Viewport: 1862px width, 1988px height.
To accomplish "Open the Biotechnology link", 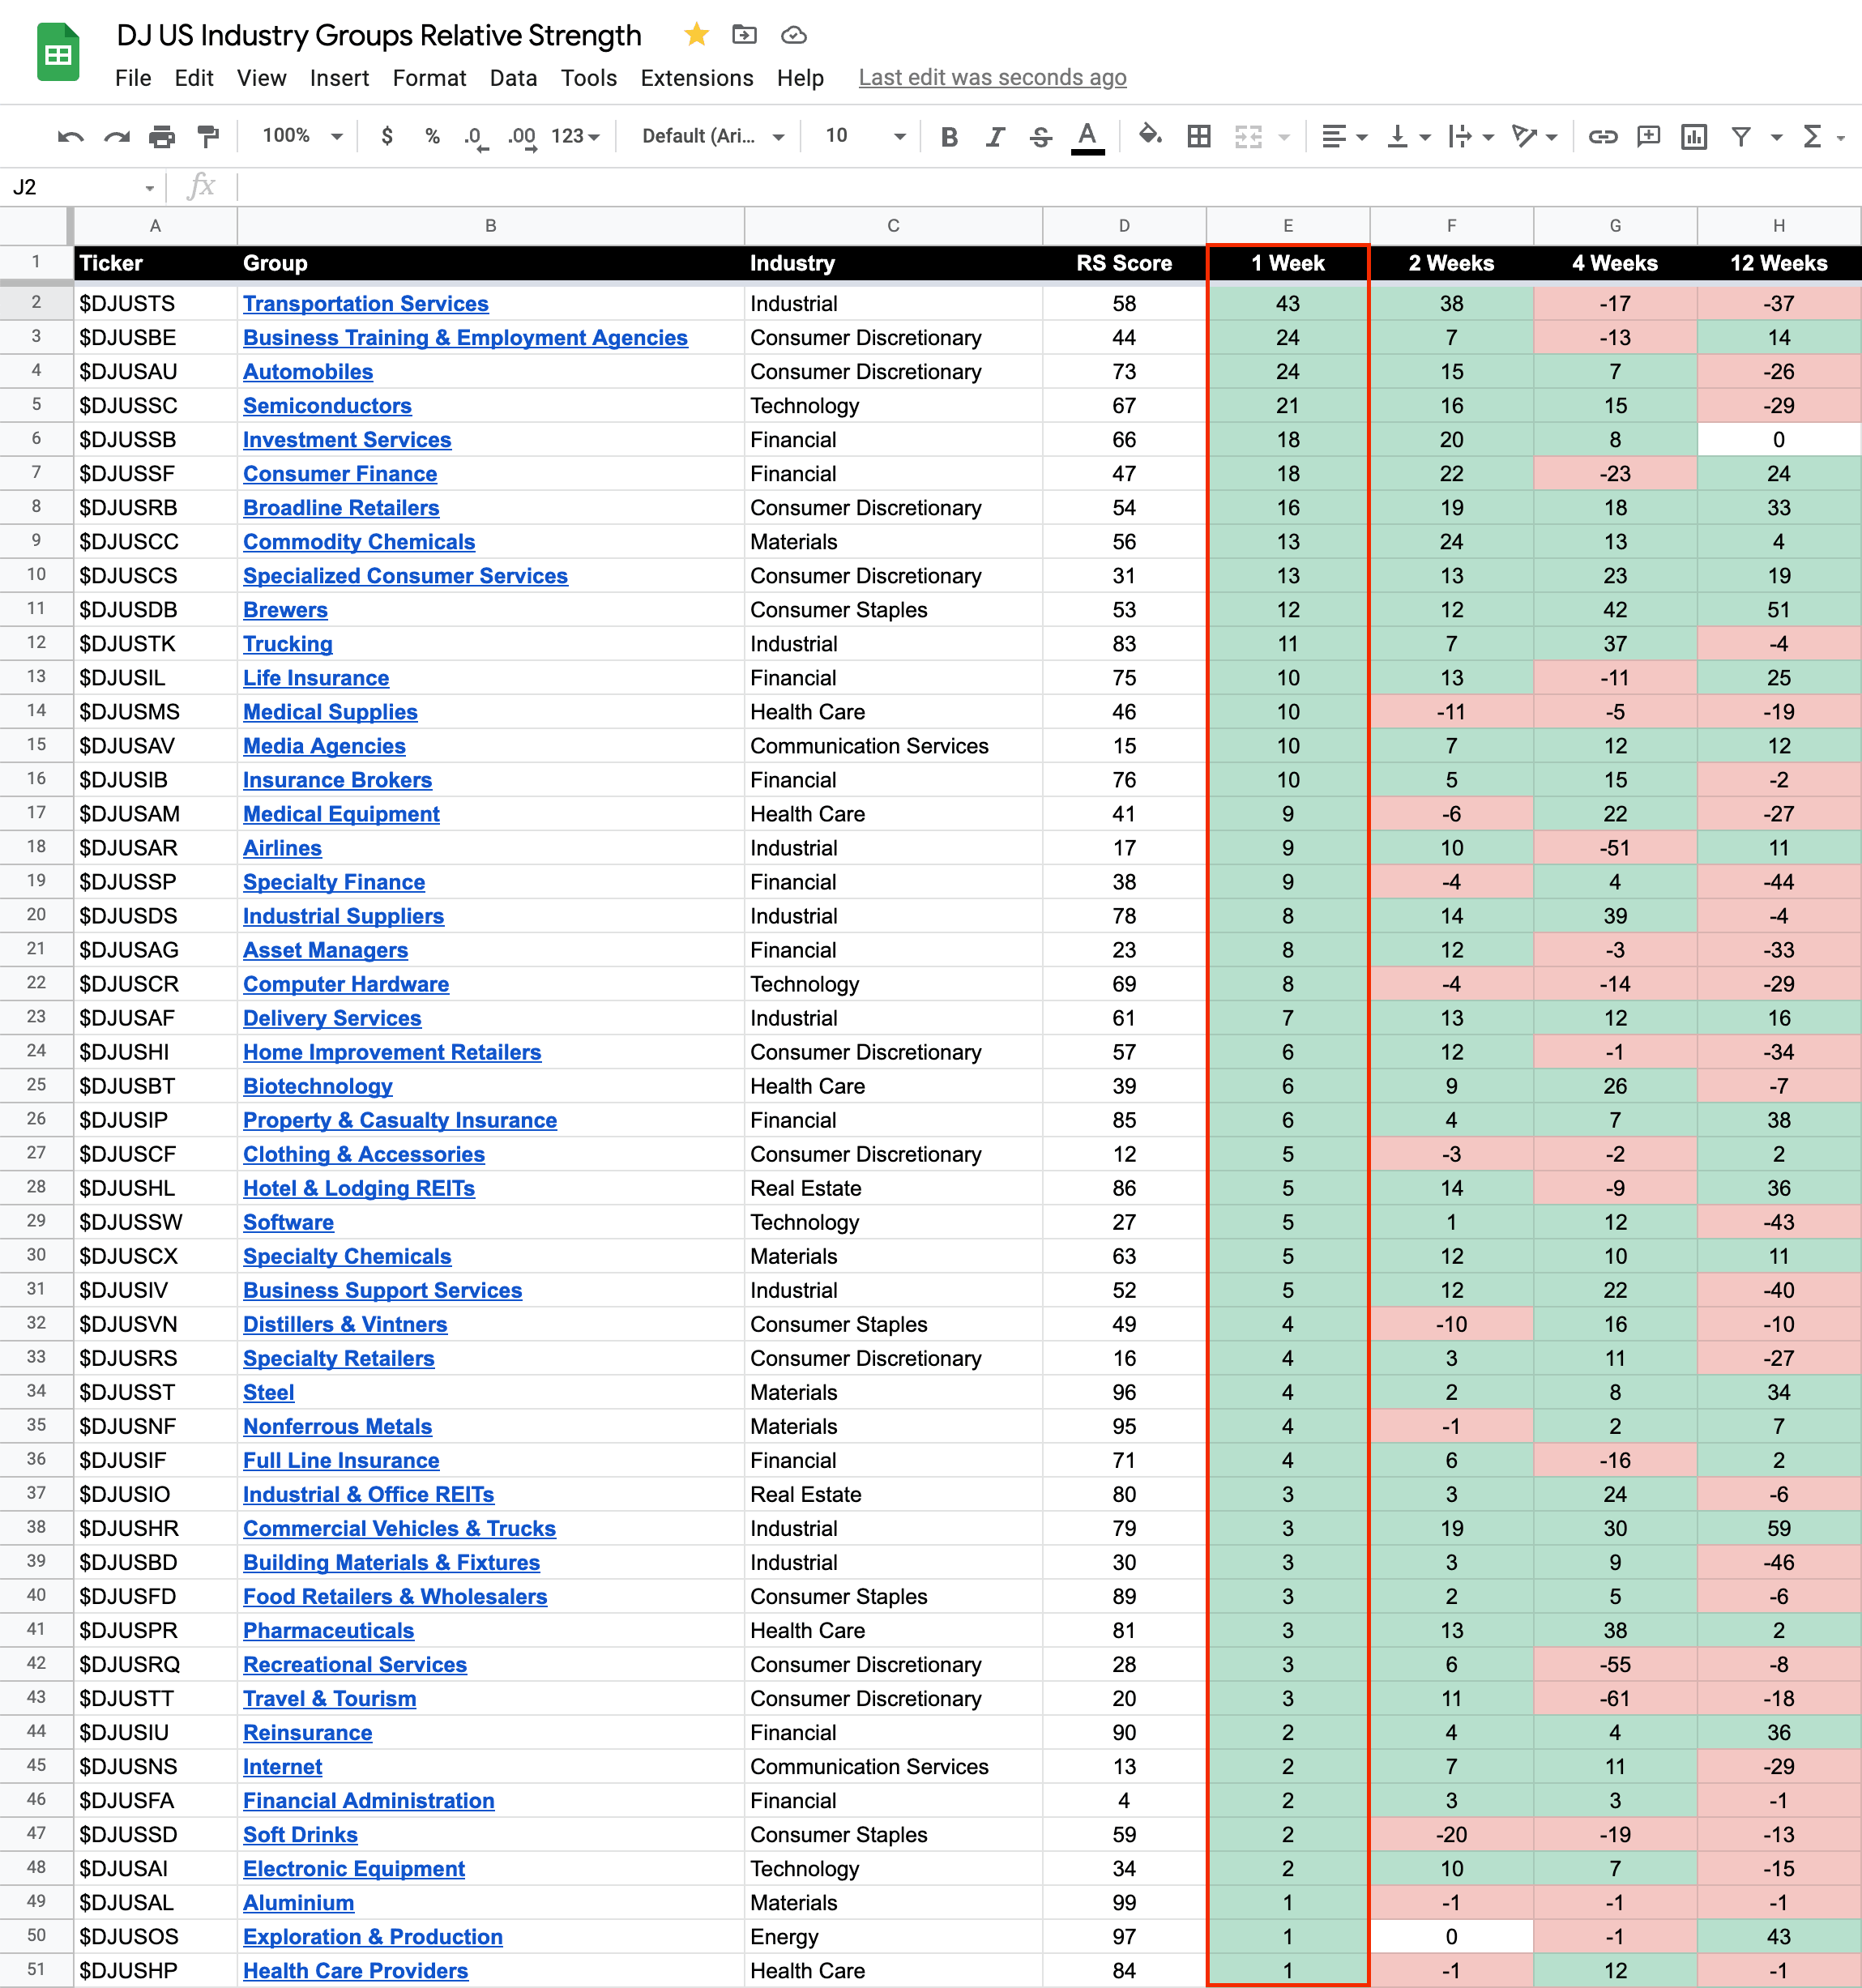I will [317, 1086].
